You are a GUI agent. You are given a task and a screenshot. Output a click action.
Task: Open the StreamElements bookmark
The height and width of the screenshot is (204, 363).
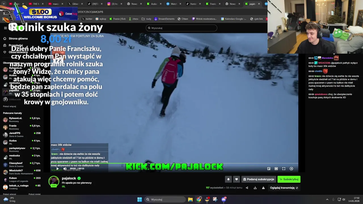164,19
